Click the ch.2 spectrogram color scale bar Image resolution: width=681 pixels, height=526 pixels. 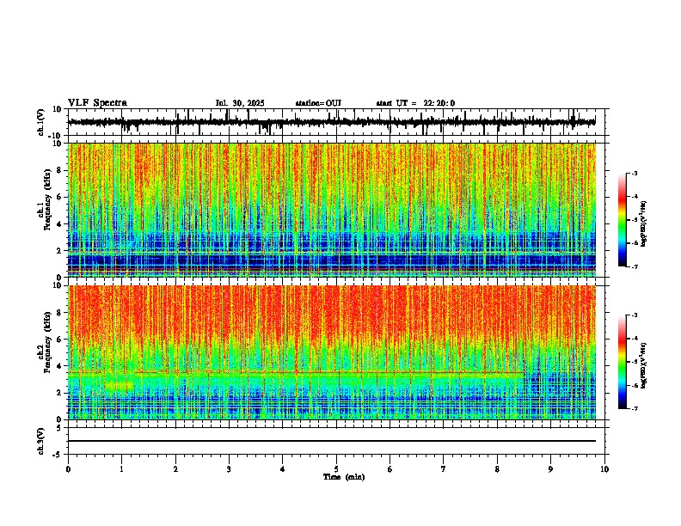click(623, 362)
